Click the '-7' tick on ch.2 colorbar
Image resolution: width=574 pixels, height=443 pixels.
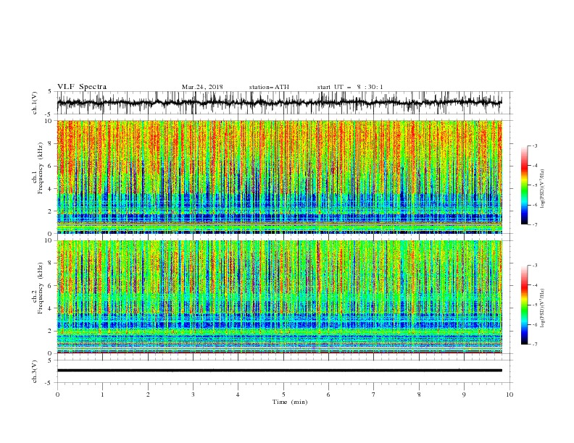[x=534, y=345]
